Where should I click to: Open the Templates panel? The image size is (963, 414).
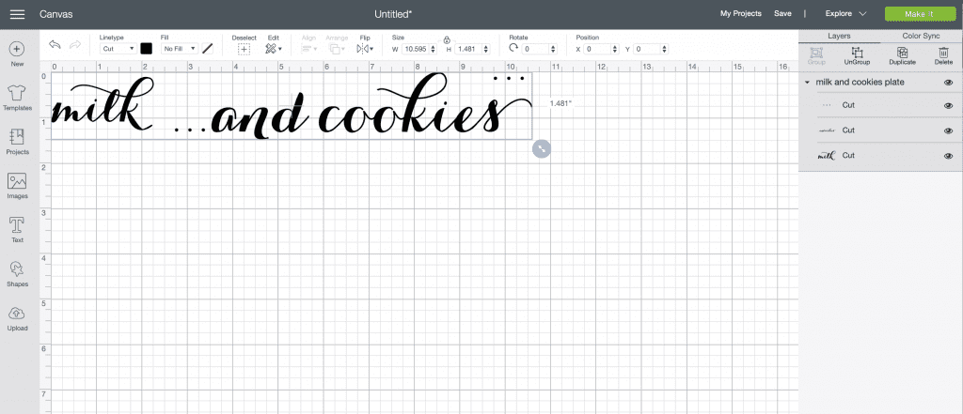[x=17, y=99]
